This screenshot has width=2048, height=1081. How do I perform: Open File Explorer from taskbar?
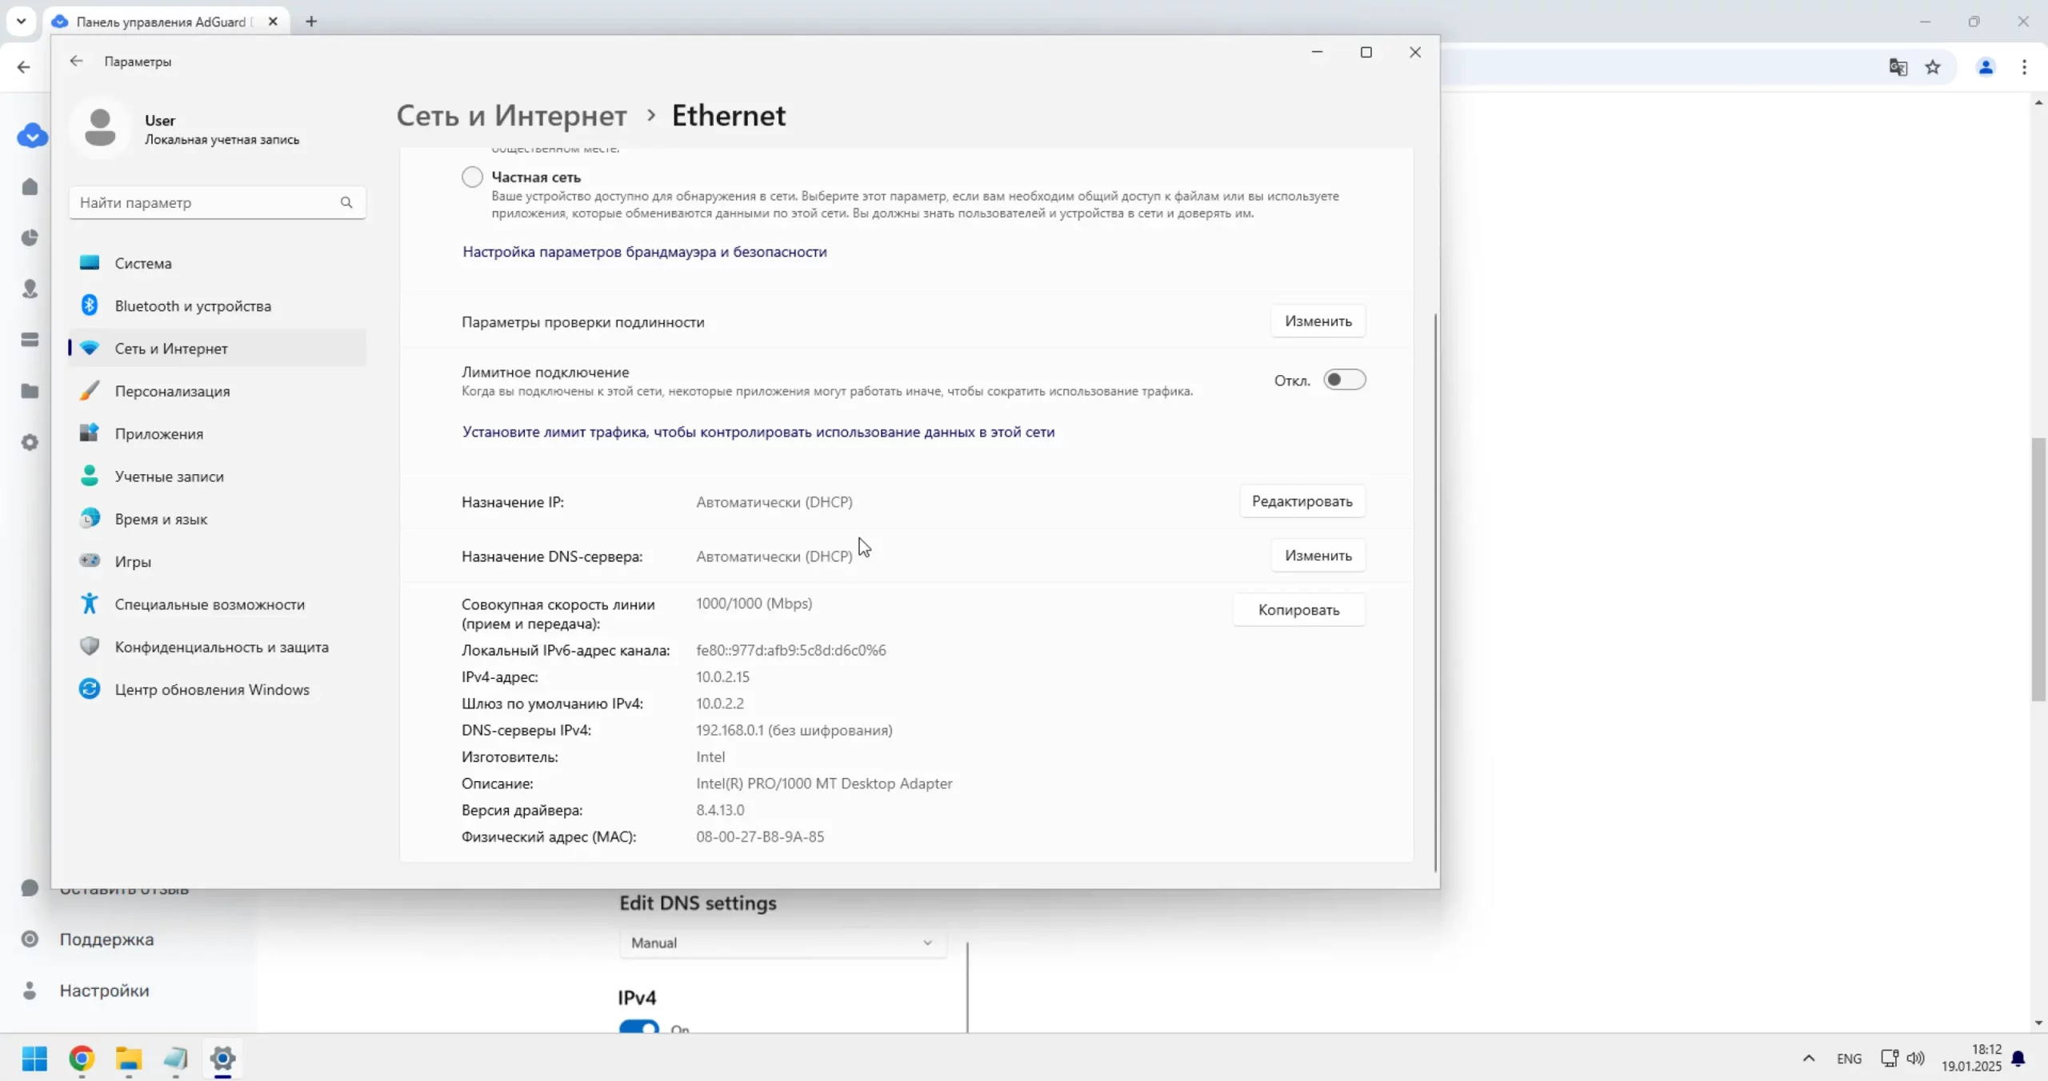[x=128, y=1059]
